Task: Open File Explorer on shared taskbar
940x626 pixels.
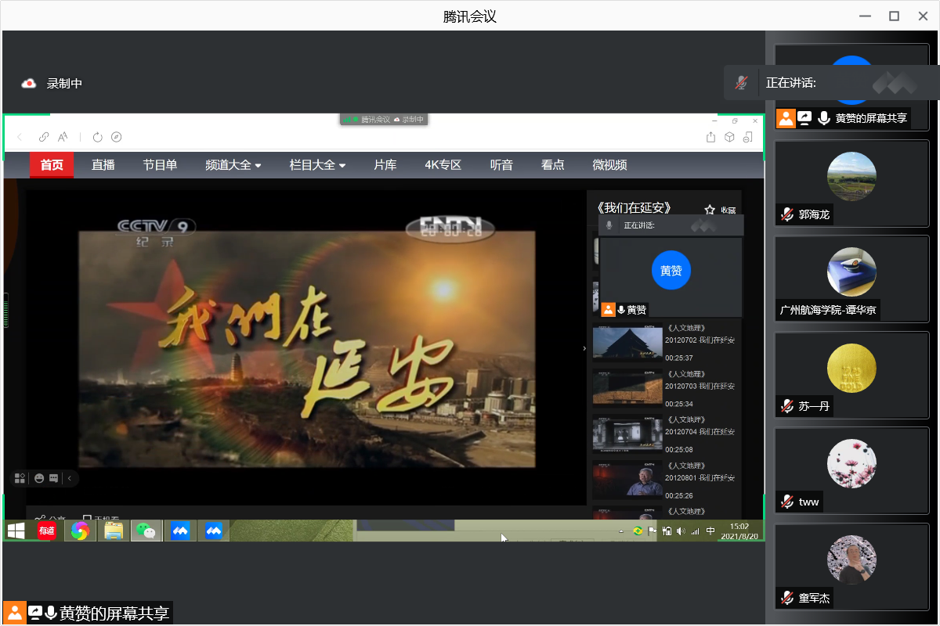Action: coord(114,531)
